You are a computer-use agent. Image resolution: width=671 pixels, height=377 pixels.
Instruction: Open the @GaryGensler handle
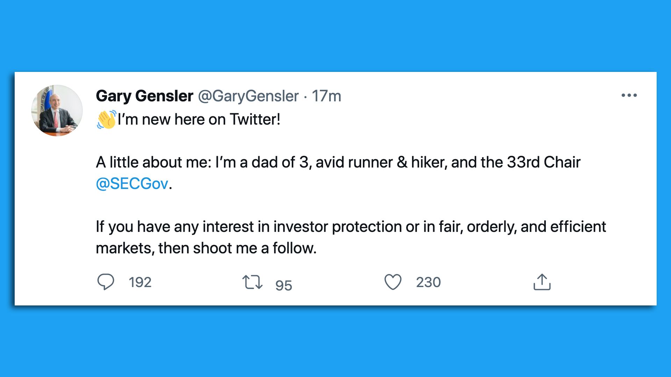(248, 96)
